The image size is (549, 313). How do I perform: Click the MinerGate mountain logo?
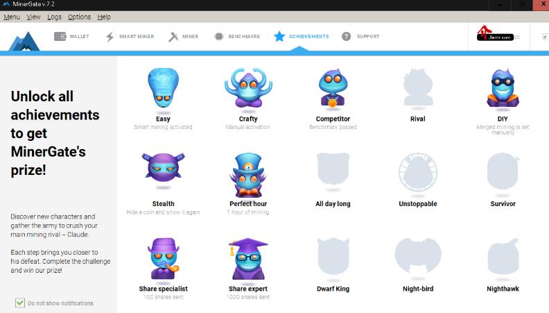(x=24, y=42)
